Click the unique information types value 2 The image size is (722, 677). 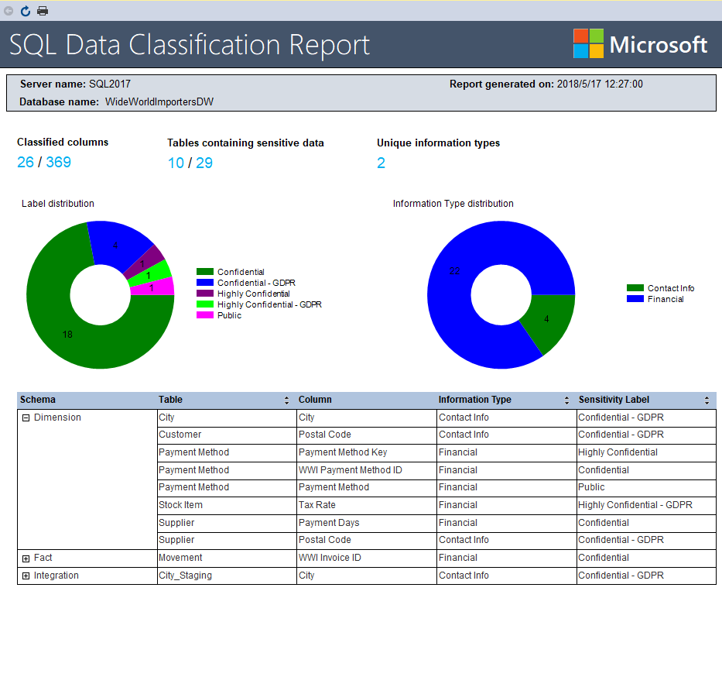click(381, 163)
